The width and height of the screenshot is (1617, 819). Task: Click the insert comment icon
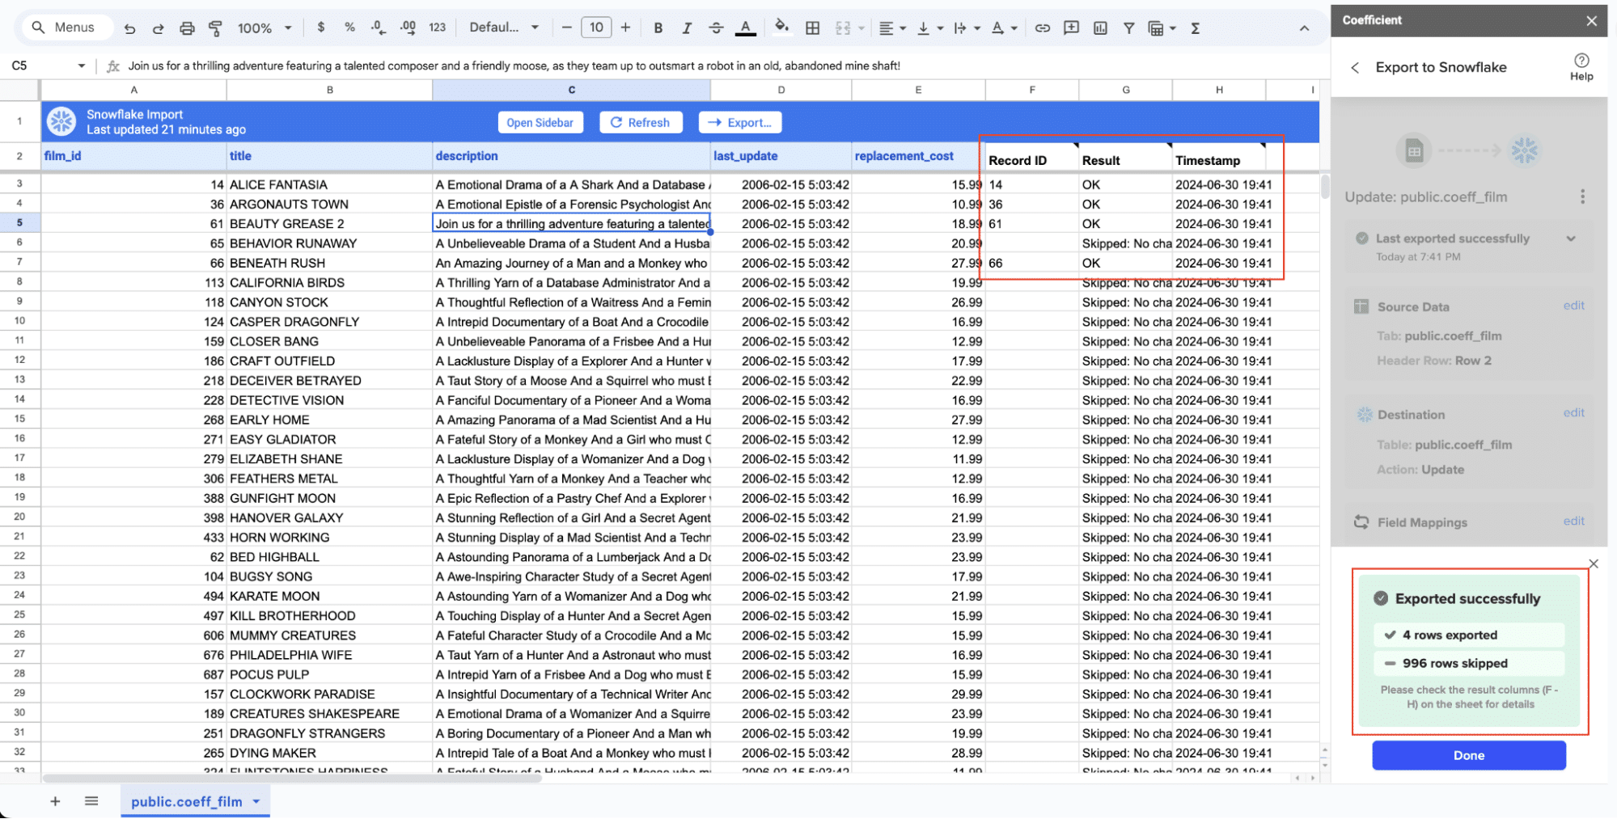pyautogui.click(x=1072, y=28)
